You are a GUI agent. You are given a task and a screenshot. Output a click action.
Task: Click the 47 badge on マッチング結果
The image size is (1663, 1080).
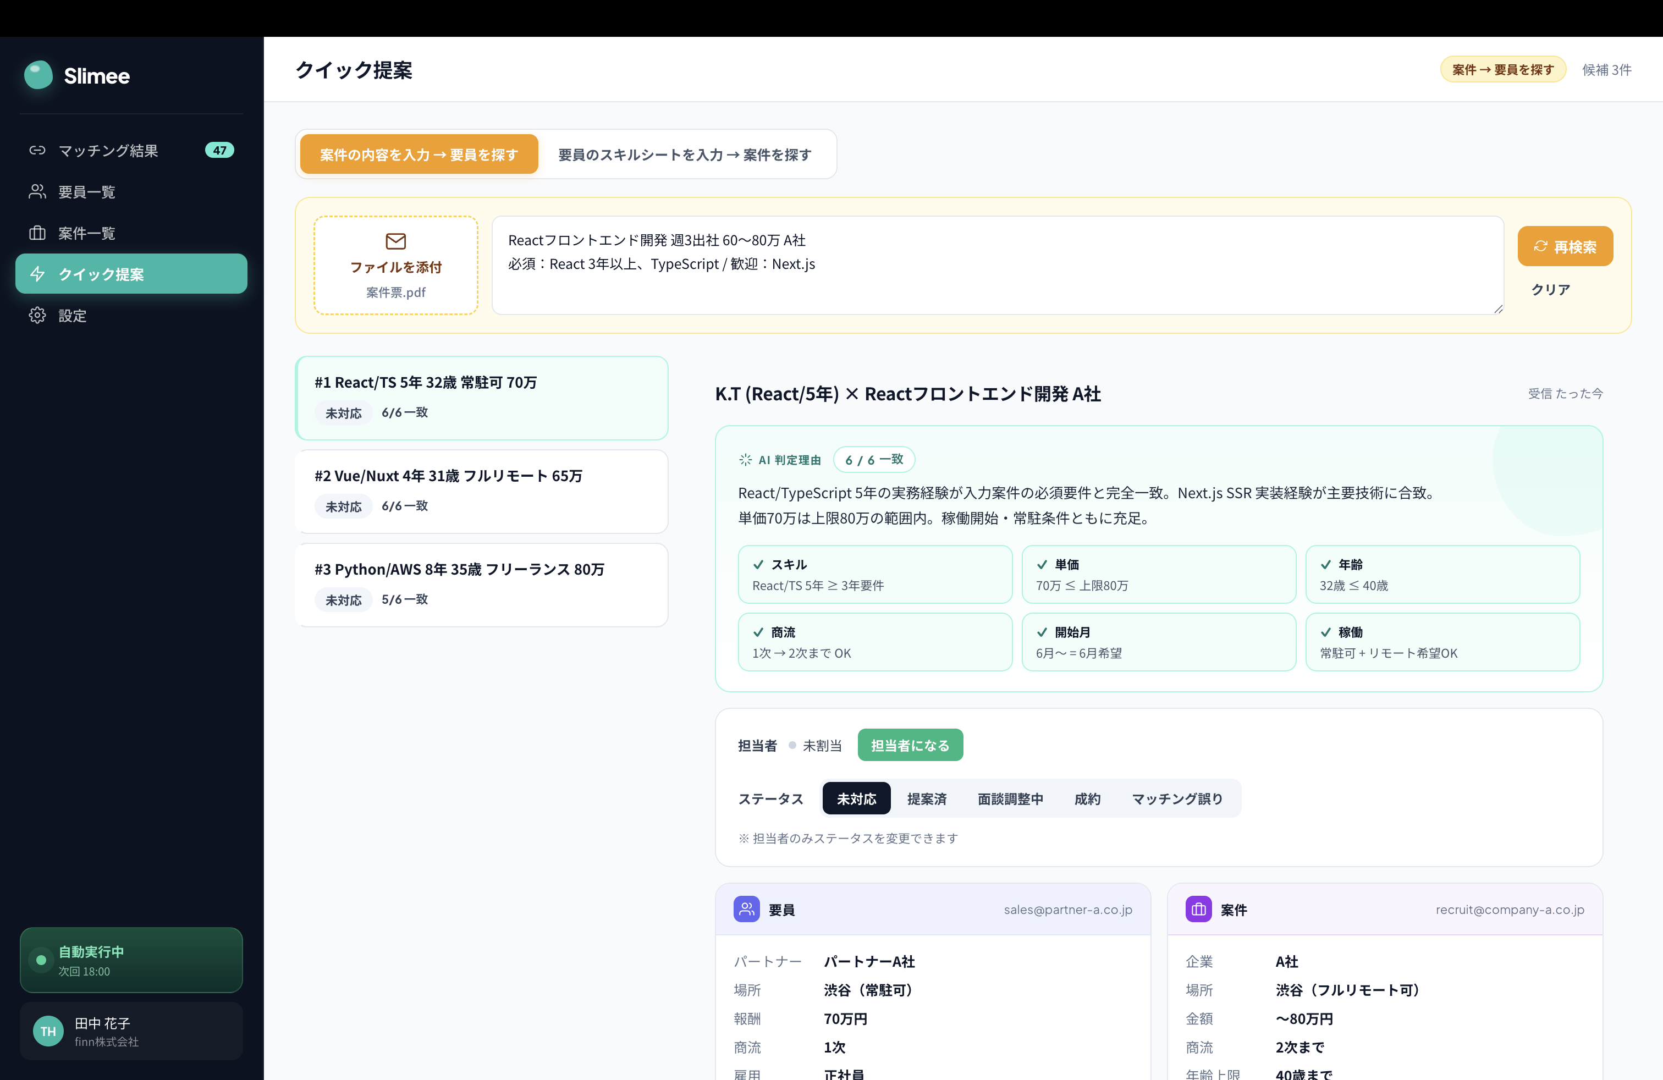coord(219,150)
